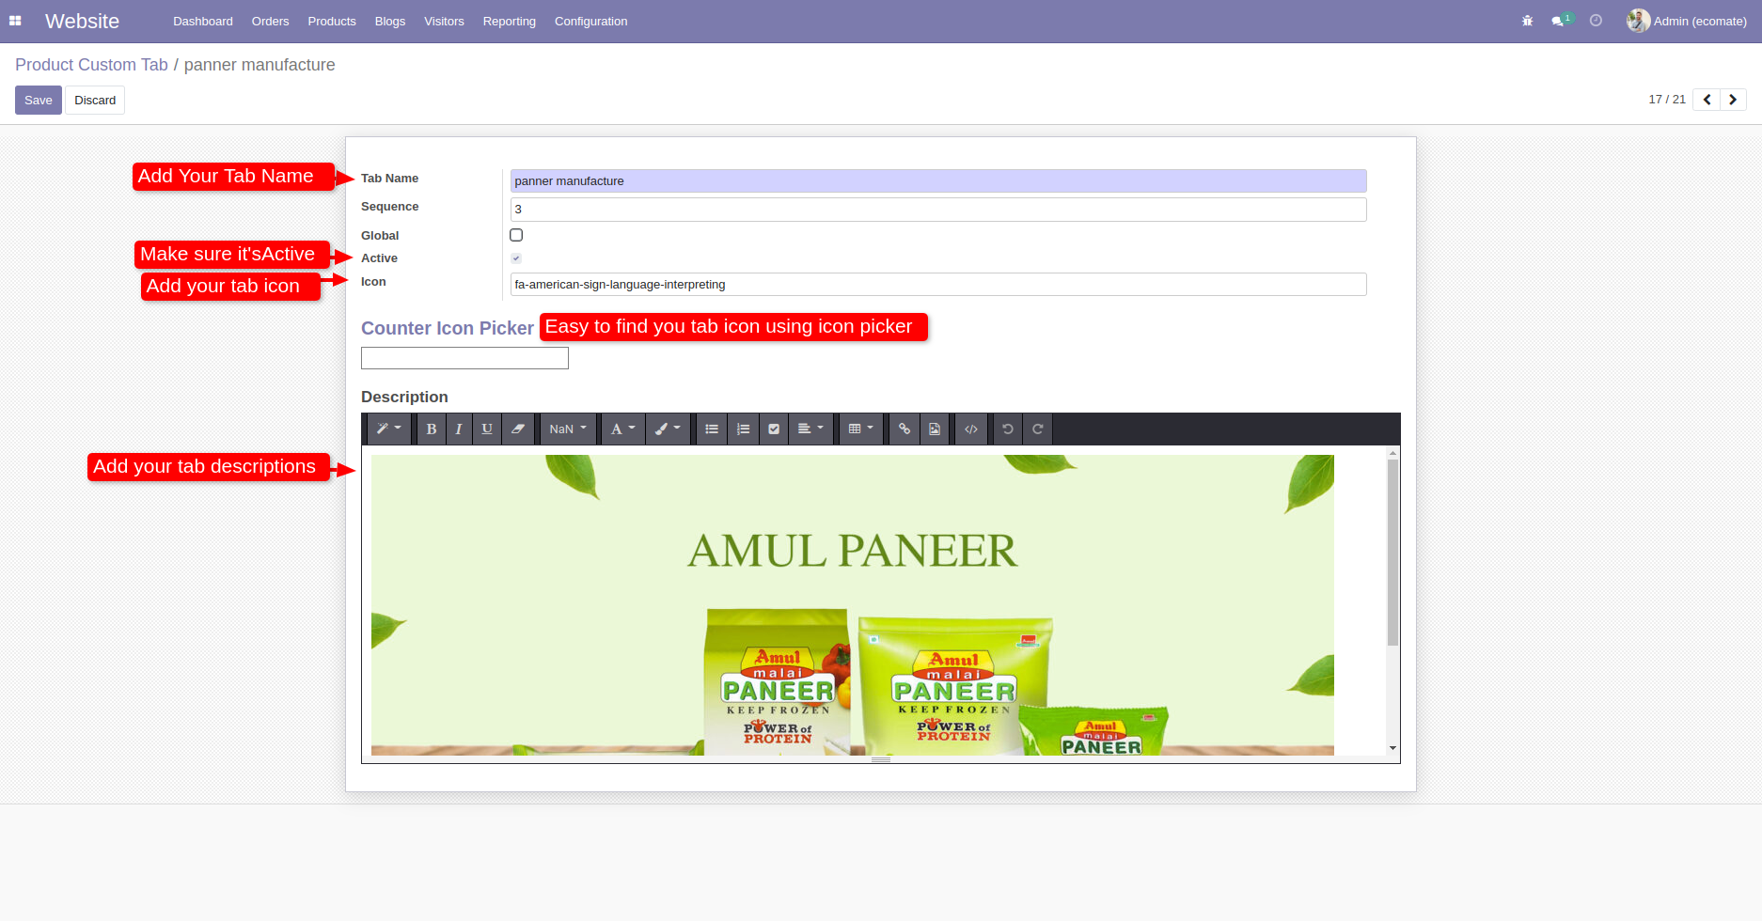Toggle the Active checkbox
Viewport: 1762px width, 921px height.
516,258
